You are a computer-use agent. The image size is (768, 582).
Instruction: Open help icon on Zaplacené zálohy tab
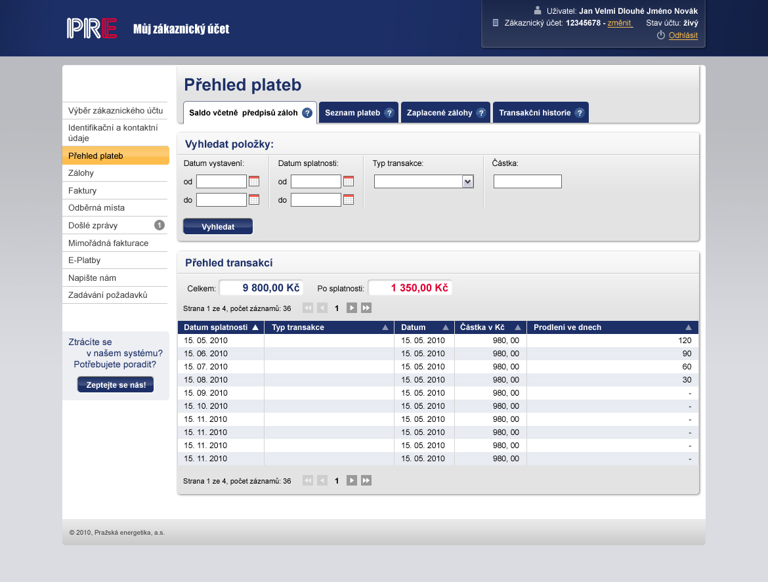(481, 113)
